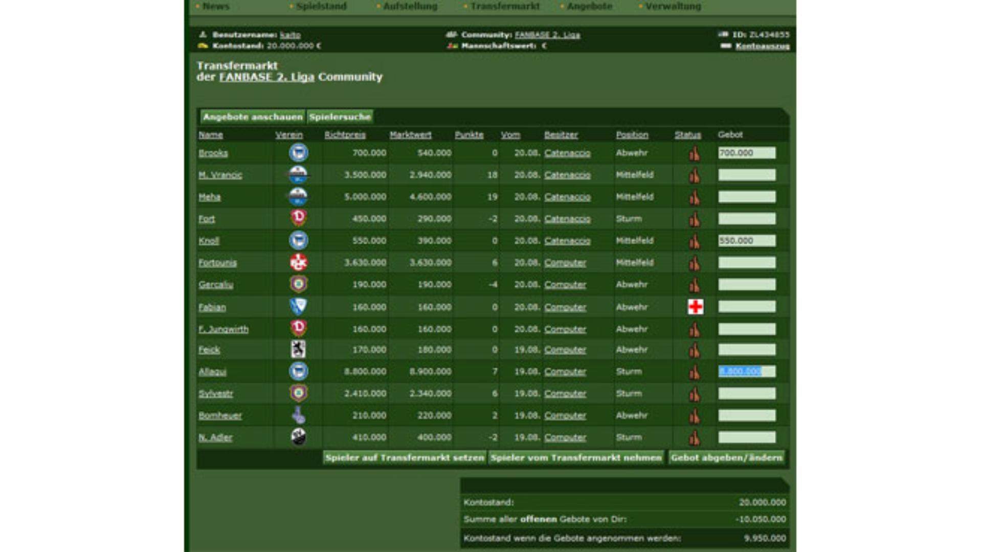Switch to the Angebote anschauen tab
Screen dimensions: 982x552
click(x=253, y=117)
